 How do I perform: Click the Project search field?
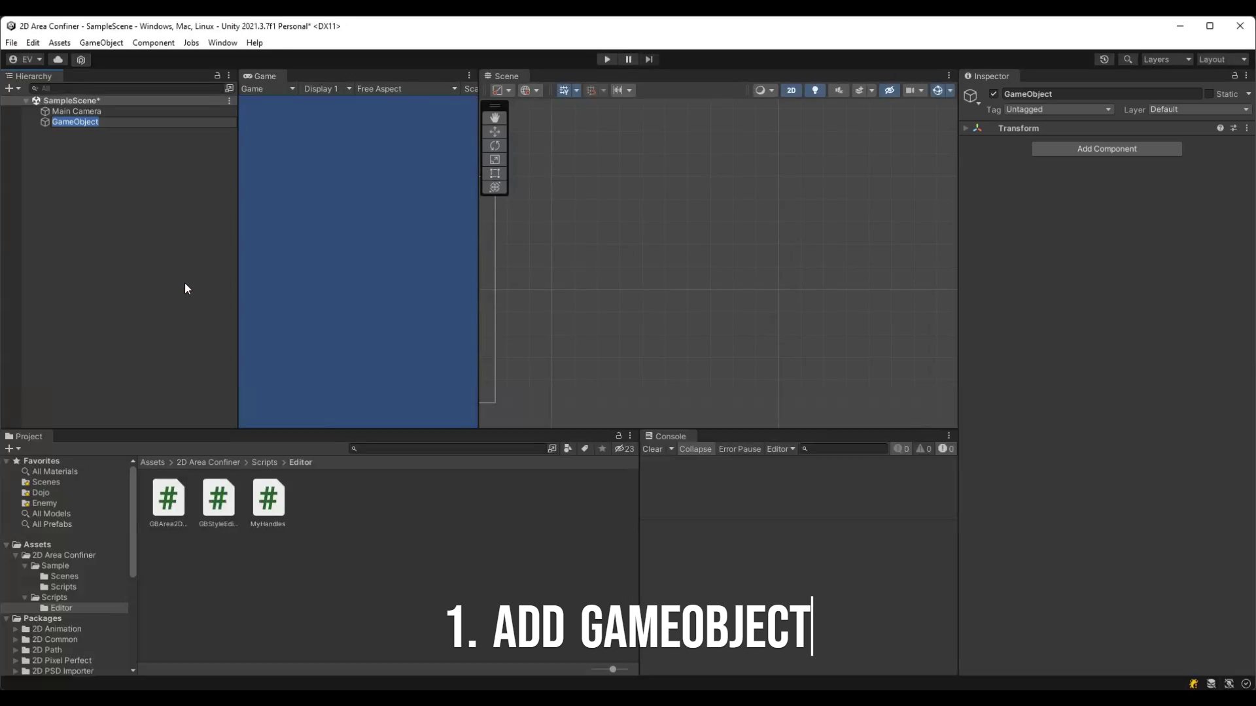click(450, 448)
